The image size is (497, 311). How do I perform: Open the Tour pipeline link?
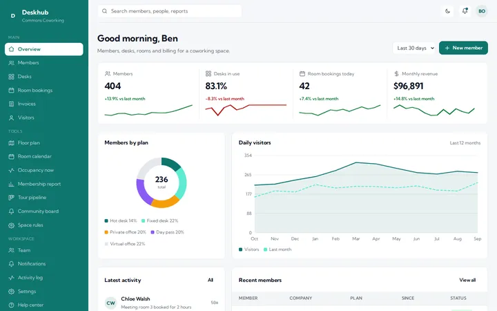point(44,198)
